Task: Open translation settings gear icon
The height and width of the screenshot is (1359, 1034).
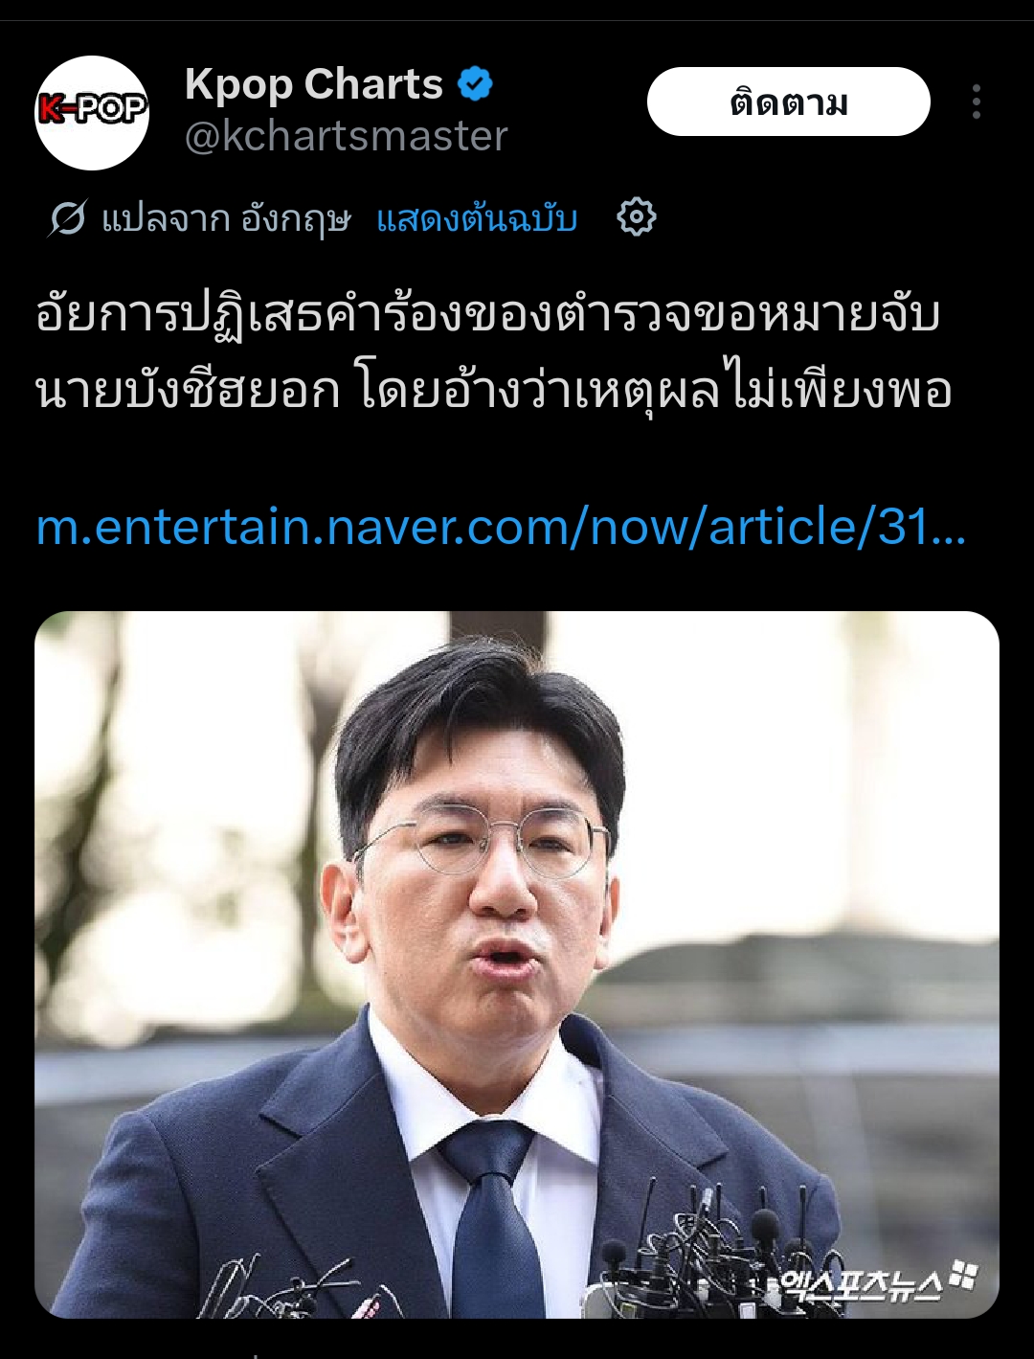Action: [637, 217]
